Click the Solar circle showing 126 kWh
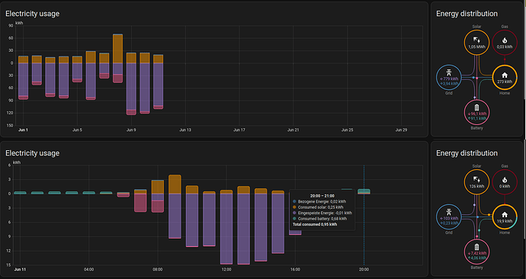Viewport: 526px width, 279px height. pos(476,181)
